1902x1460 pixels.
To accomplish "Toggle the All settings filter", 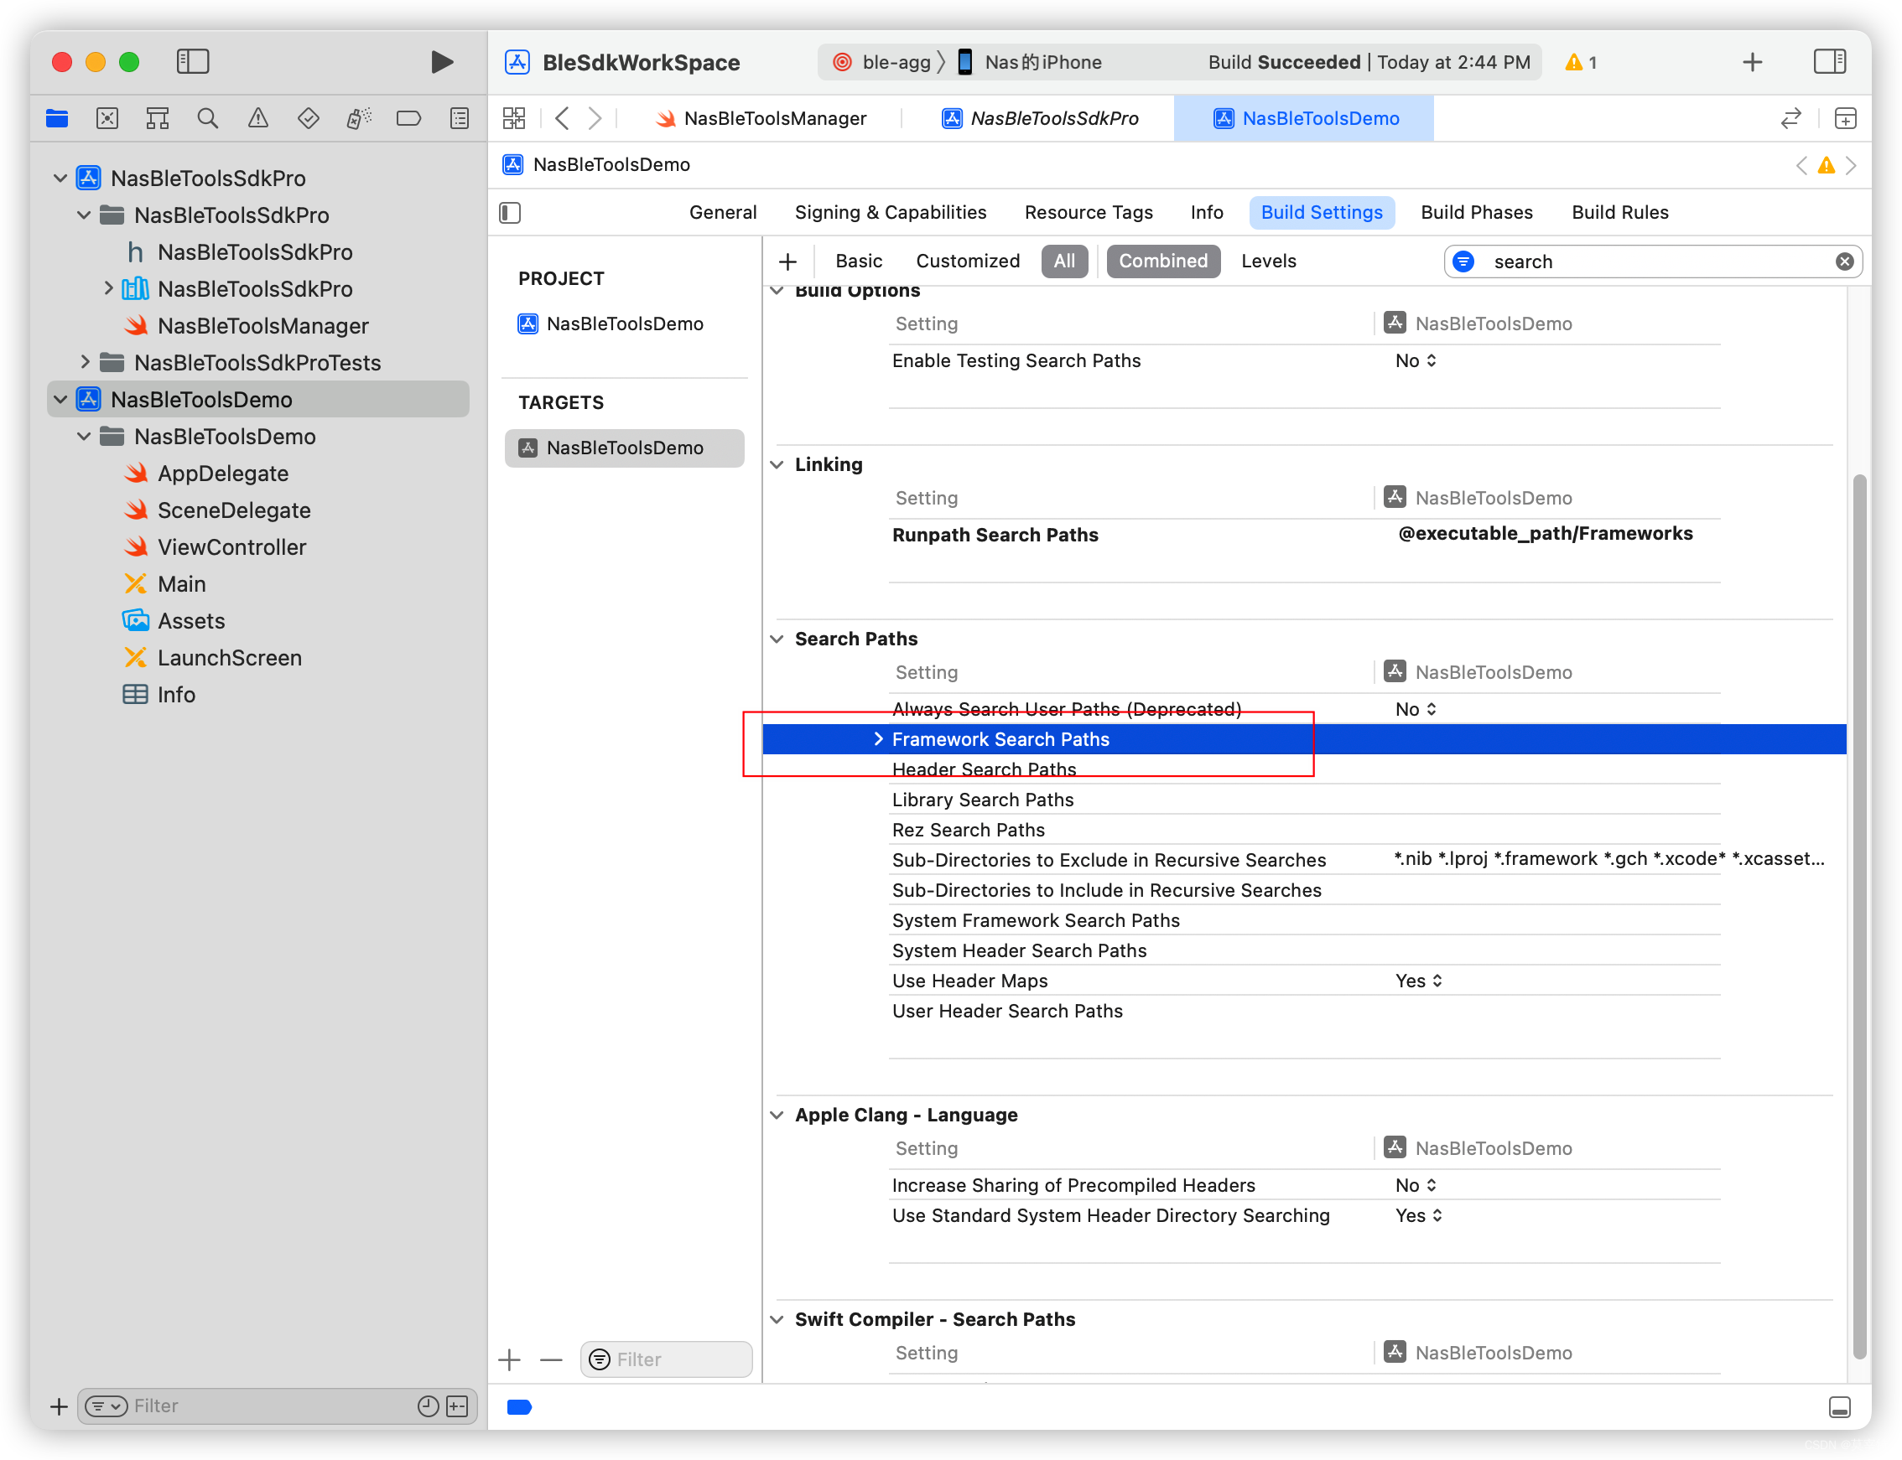I will click(x=1063, y=261).
